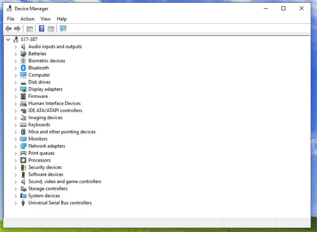Viewport: 317px width, 232px height.
Task: Open the Help menu
Action: pos(62,19)
